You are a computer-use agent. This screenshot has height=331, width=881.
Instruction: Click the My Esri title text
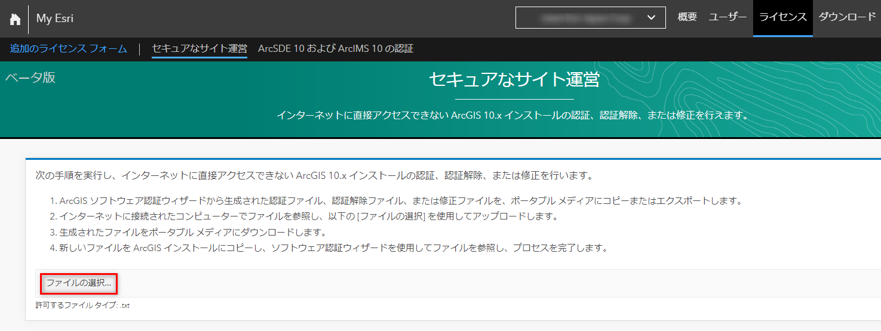point(55,18)
